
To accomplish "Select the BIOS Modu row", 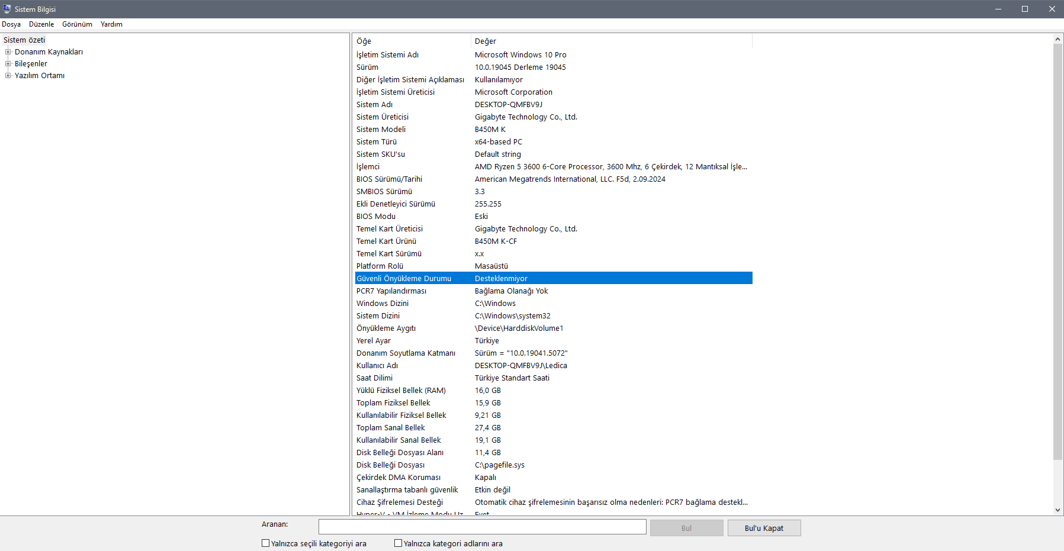I will [x=554, y=217].
